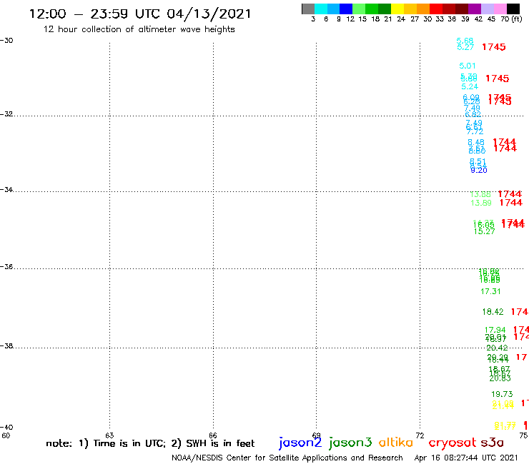Viewport: 529px width, 464px height.
Task: Click the wave height value 20.42
Action: 497,348
